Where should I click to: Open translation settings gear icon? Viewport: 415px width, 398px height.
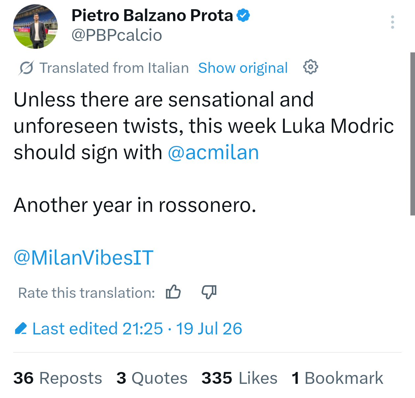click(x=311, y=67)
